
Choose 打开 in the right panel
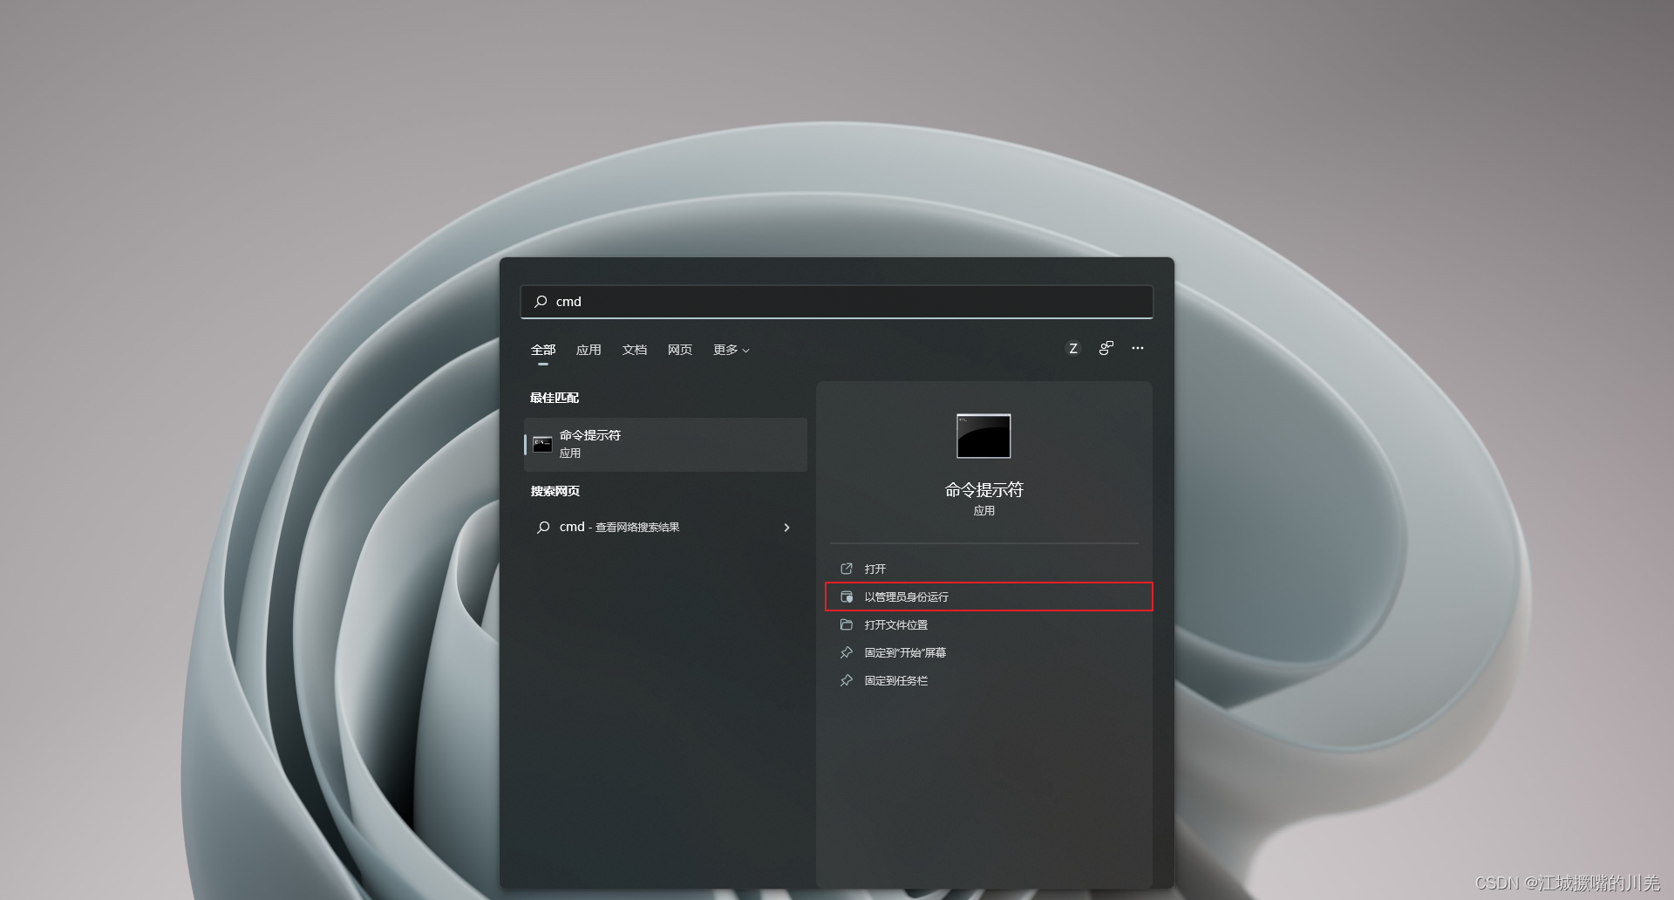point(984,569)
